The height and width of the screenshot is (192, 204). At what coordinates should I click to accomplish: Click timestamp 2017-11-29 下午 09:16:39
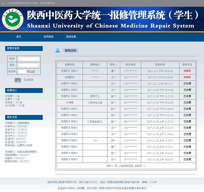160,103
